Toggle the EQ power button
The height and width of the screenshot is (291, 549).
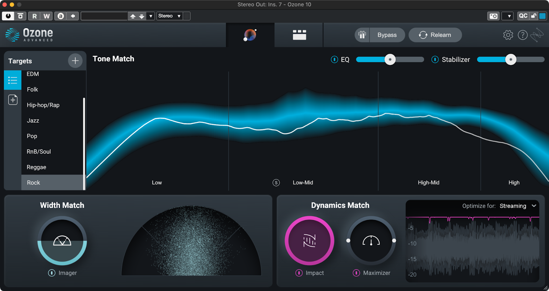click(x=335, y=60)
